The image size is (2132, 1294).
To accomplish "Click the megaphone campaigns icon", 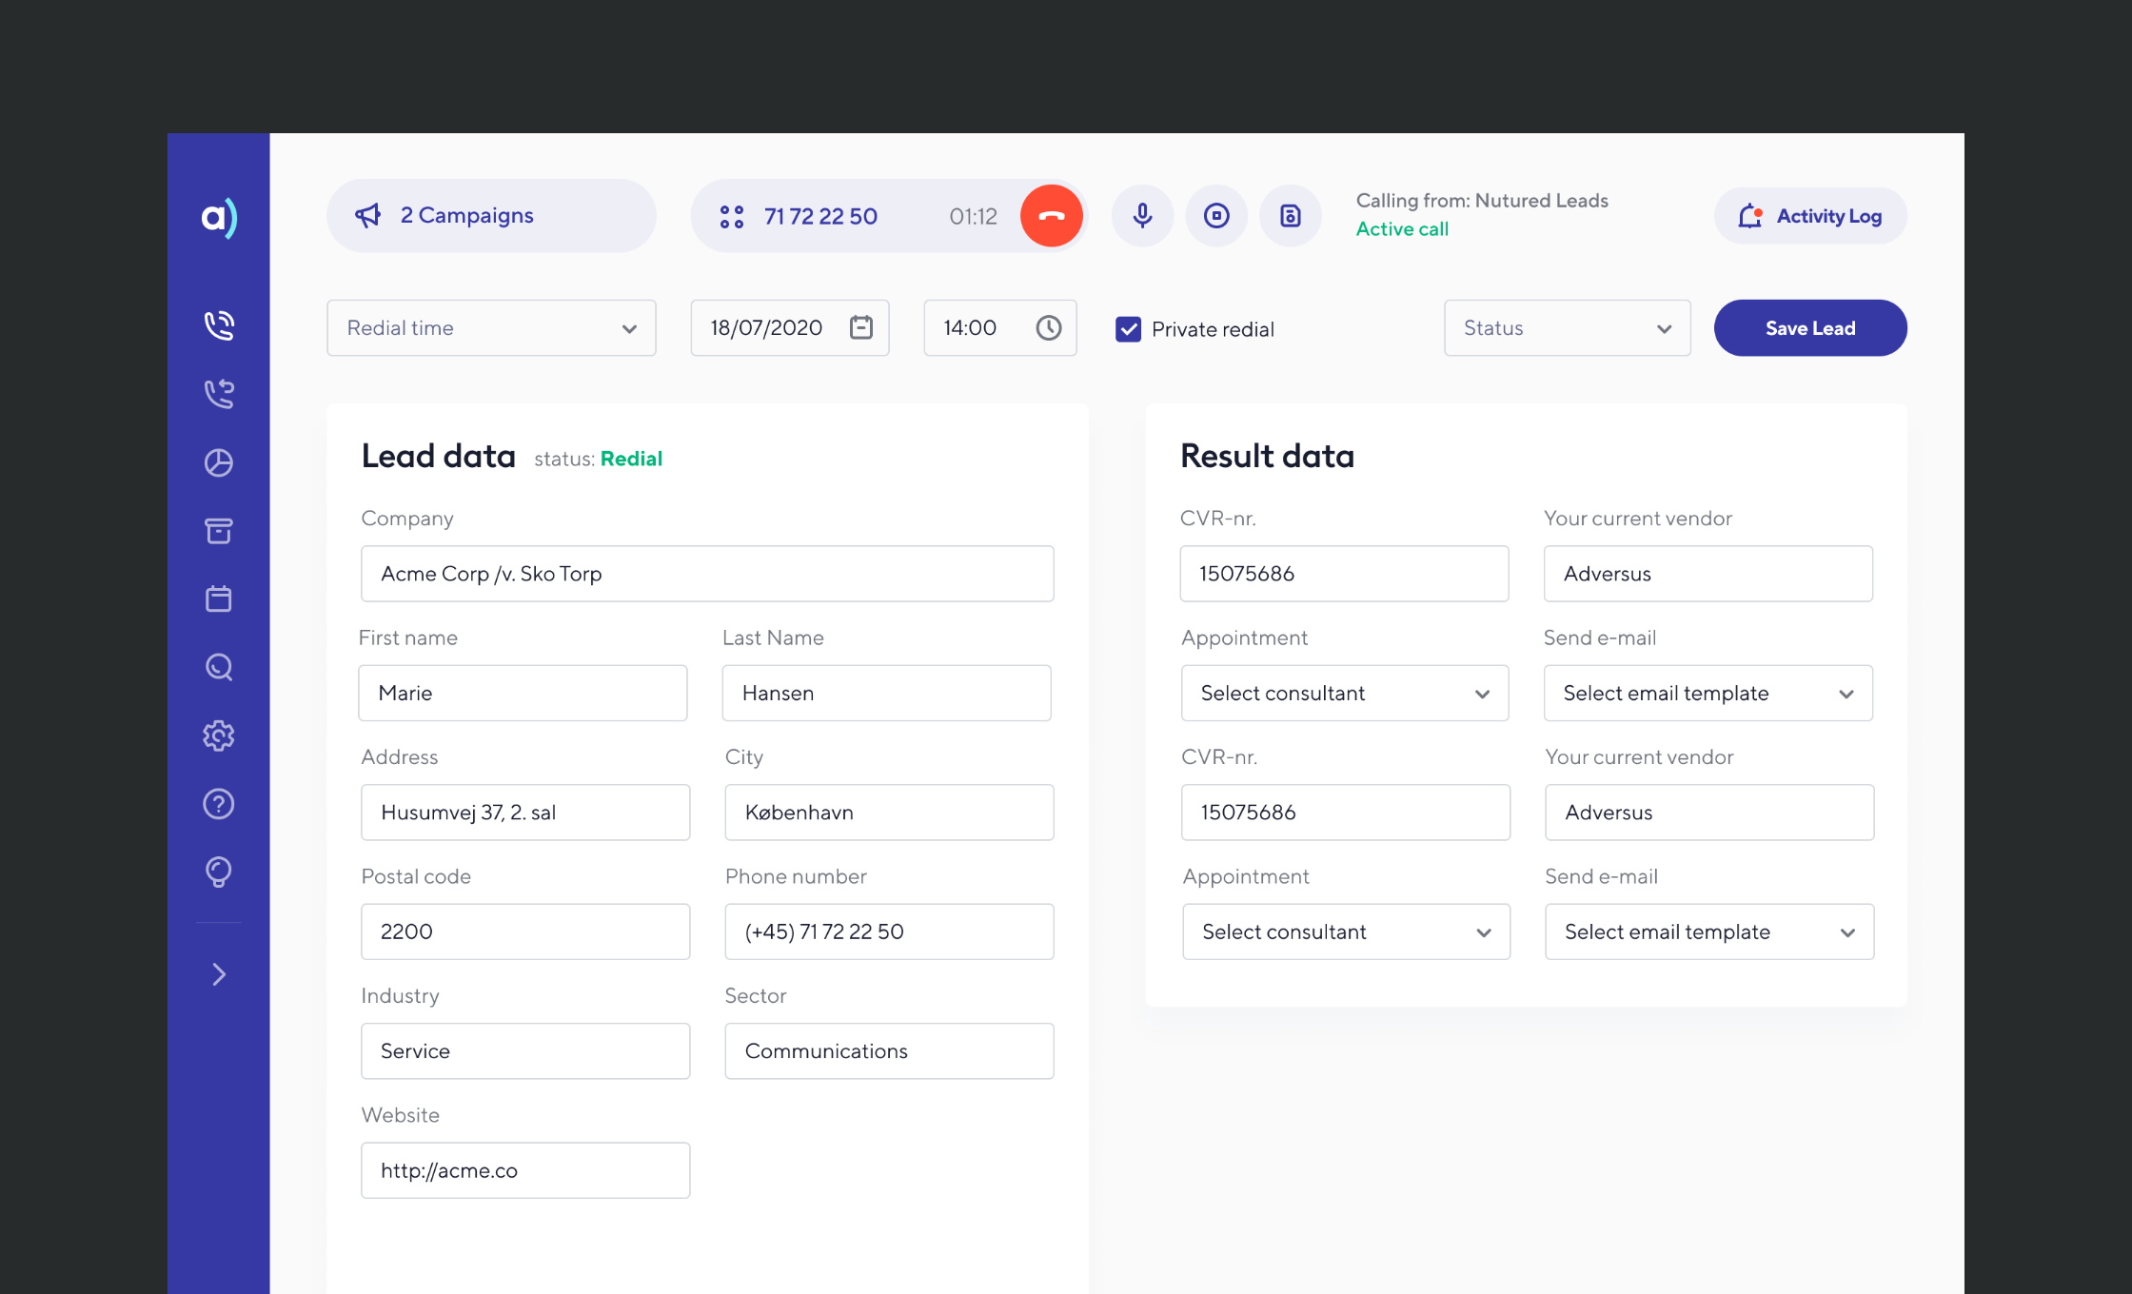I will point(368,216).
